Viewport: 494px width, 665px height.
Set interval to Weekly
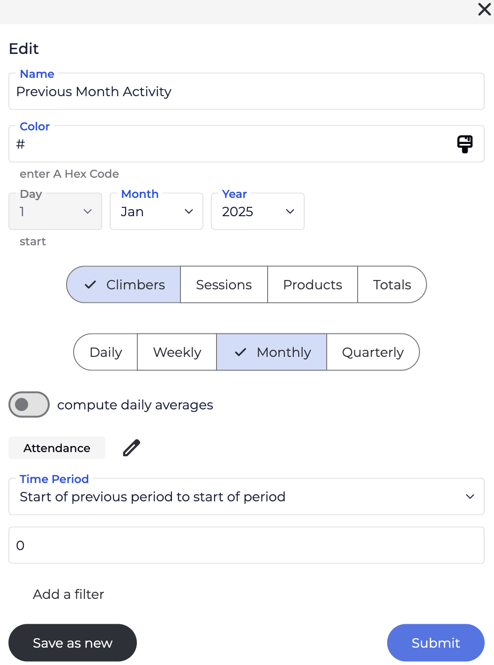177,352
